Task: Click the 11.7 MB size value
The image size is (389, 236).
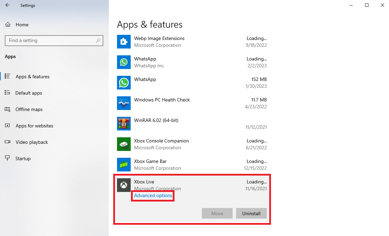Action: [x=259, y=100]
